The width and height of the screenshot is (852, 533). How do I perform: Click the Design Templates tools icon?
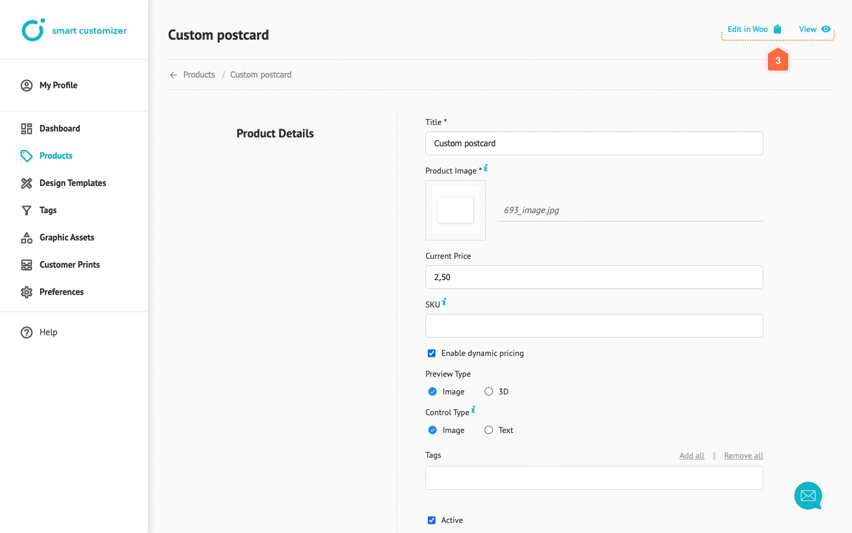pyautogui.click(x=27, y=183)
